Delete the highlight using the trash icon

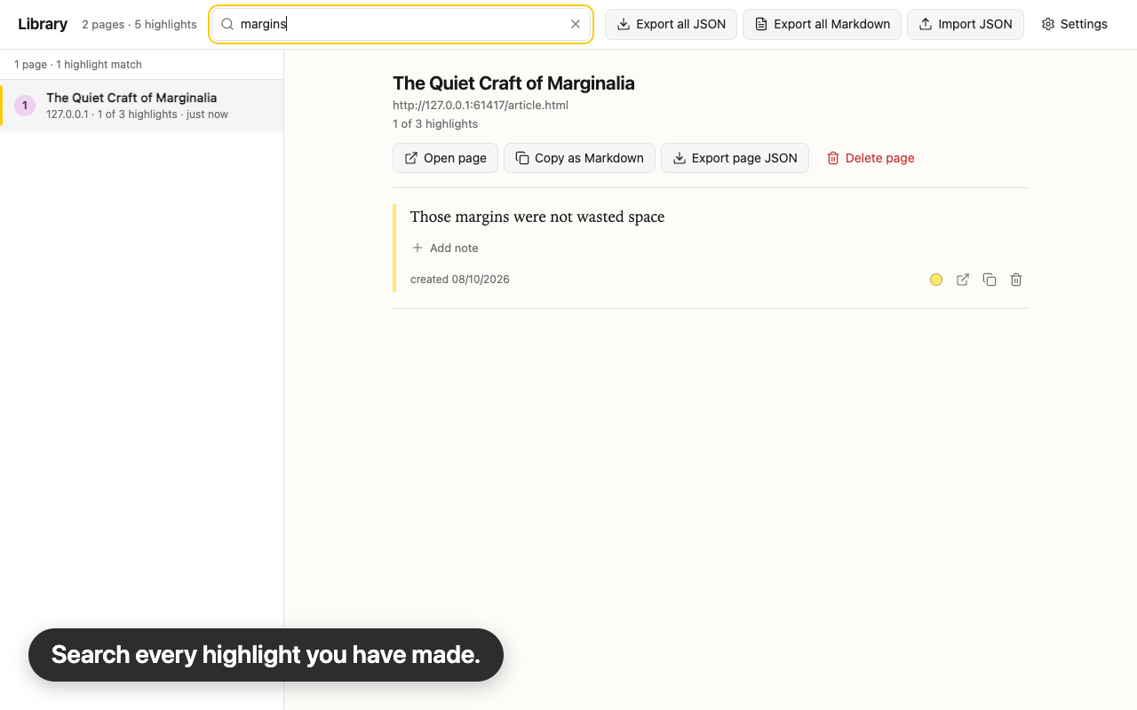(1016, 280)
